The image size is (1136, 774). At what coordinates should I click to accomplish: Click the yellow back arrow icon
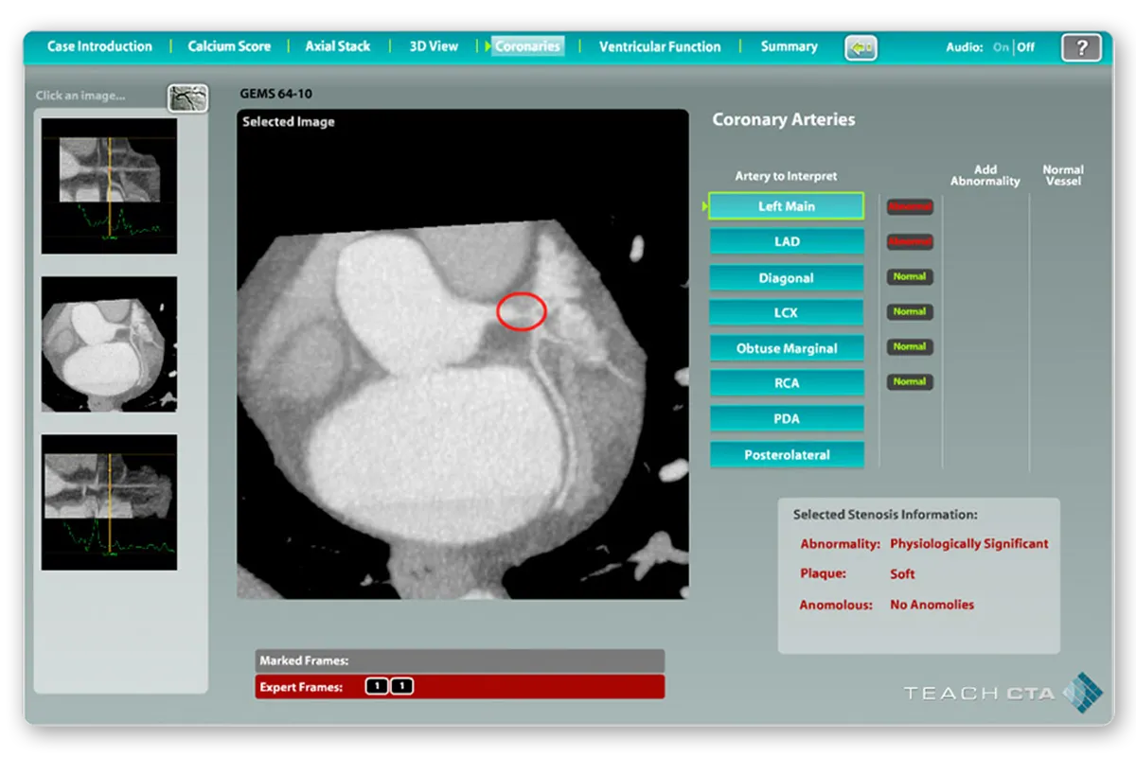[x=861, y=47]
